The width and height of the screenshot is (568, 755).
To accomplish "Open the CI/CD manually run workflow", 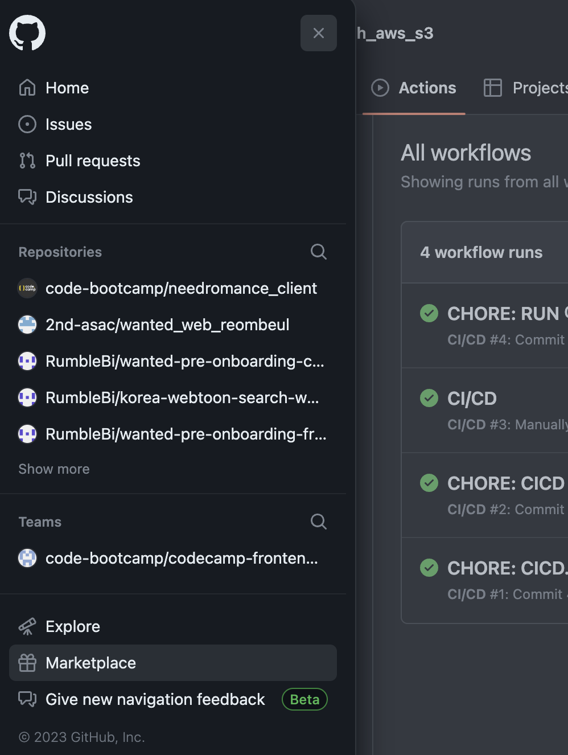I will (472, 399).
